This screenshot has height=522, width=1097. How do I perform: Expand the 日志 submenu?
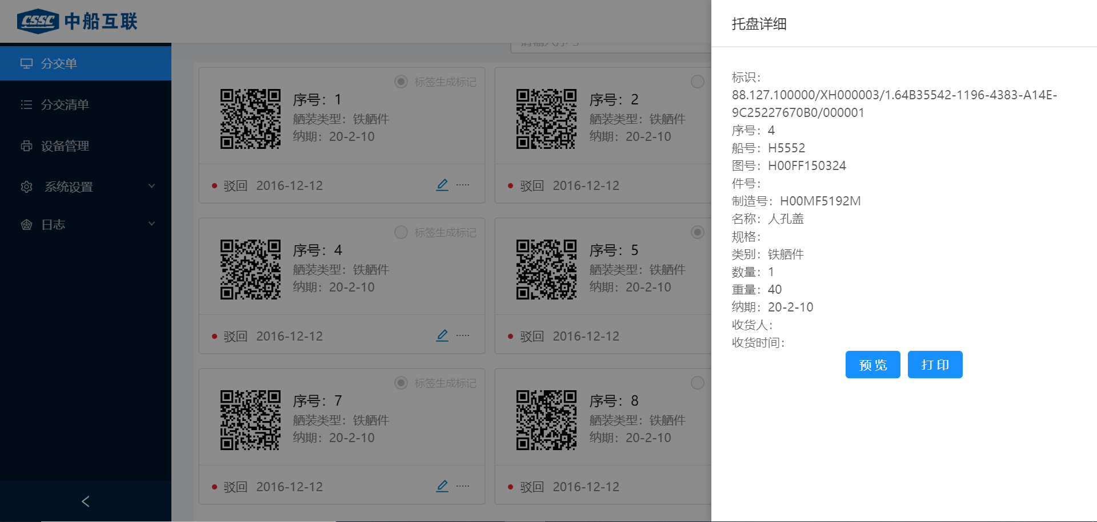pyautogui.click(x=86, y=224)
